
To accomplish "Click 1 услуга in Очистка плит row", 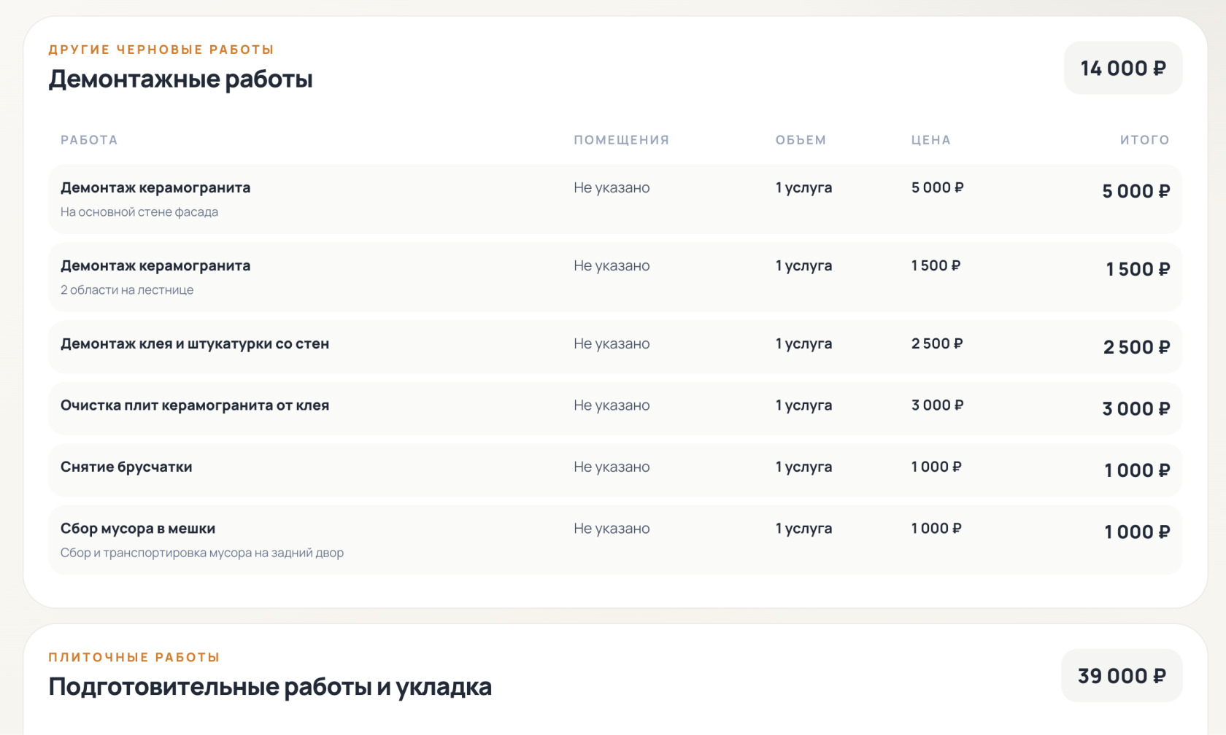I will (x=803, y=405).
